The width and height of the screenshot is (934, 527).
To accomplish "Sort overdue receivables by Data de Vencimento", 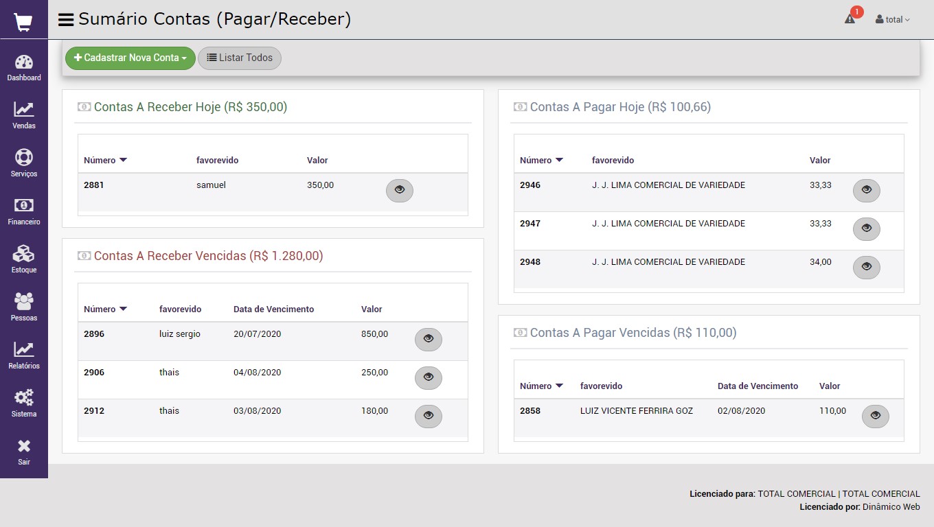I will pyautogui.click(x=273, y=309).
